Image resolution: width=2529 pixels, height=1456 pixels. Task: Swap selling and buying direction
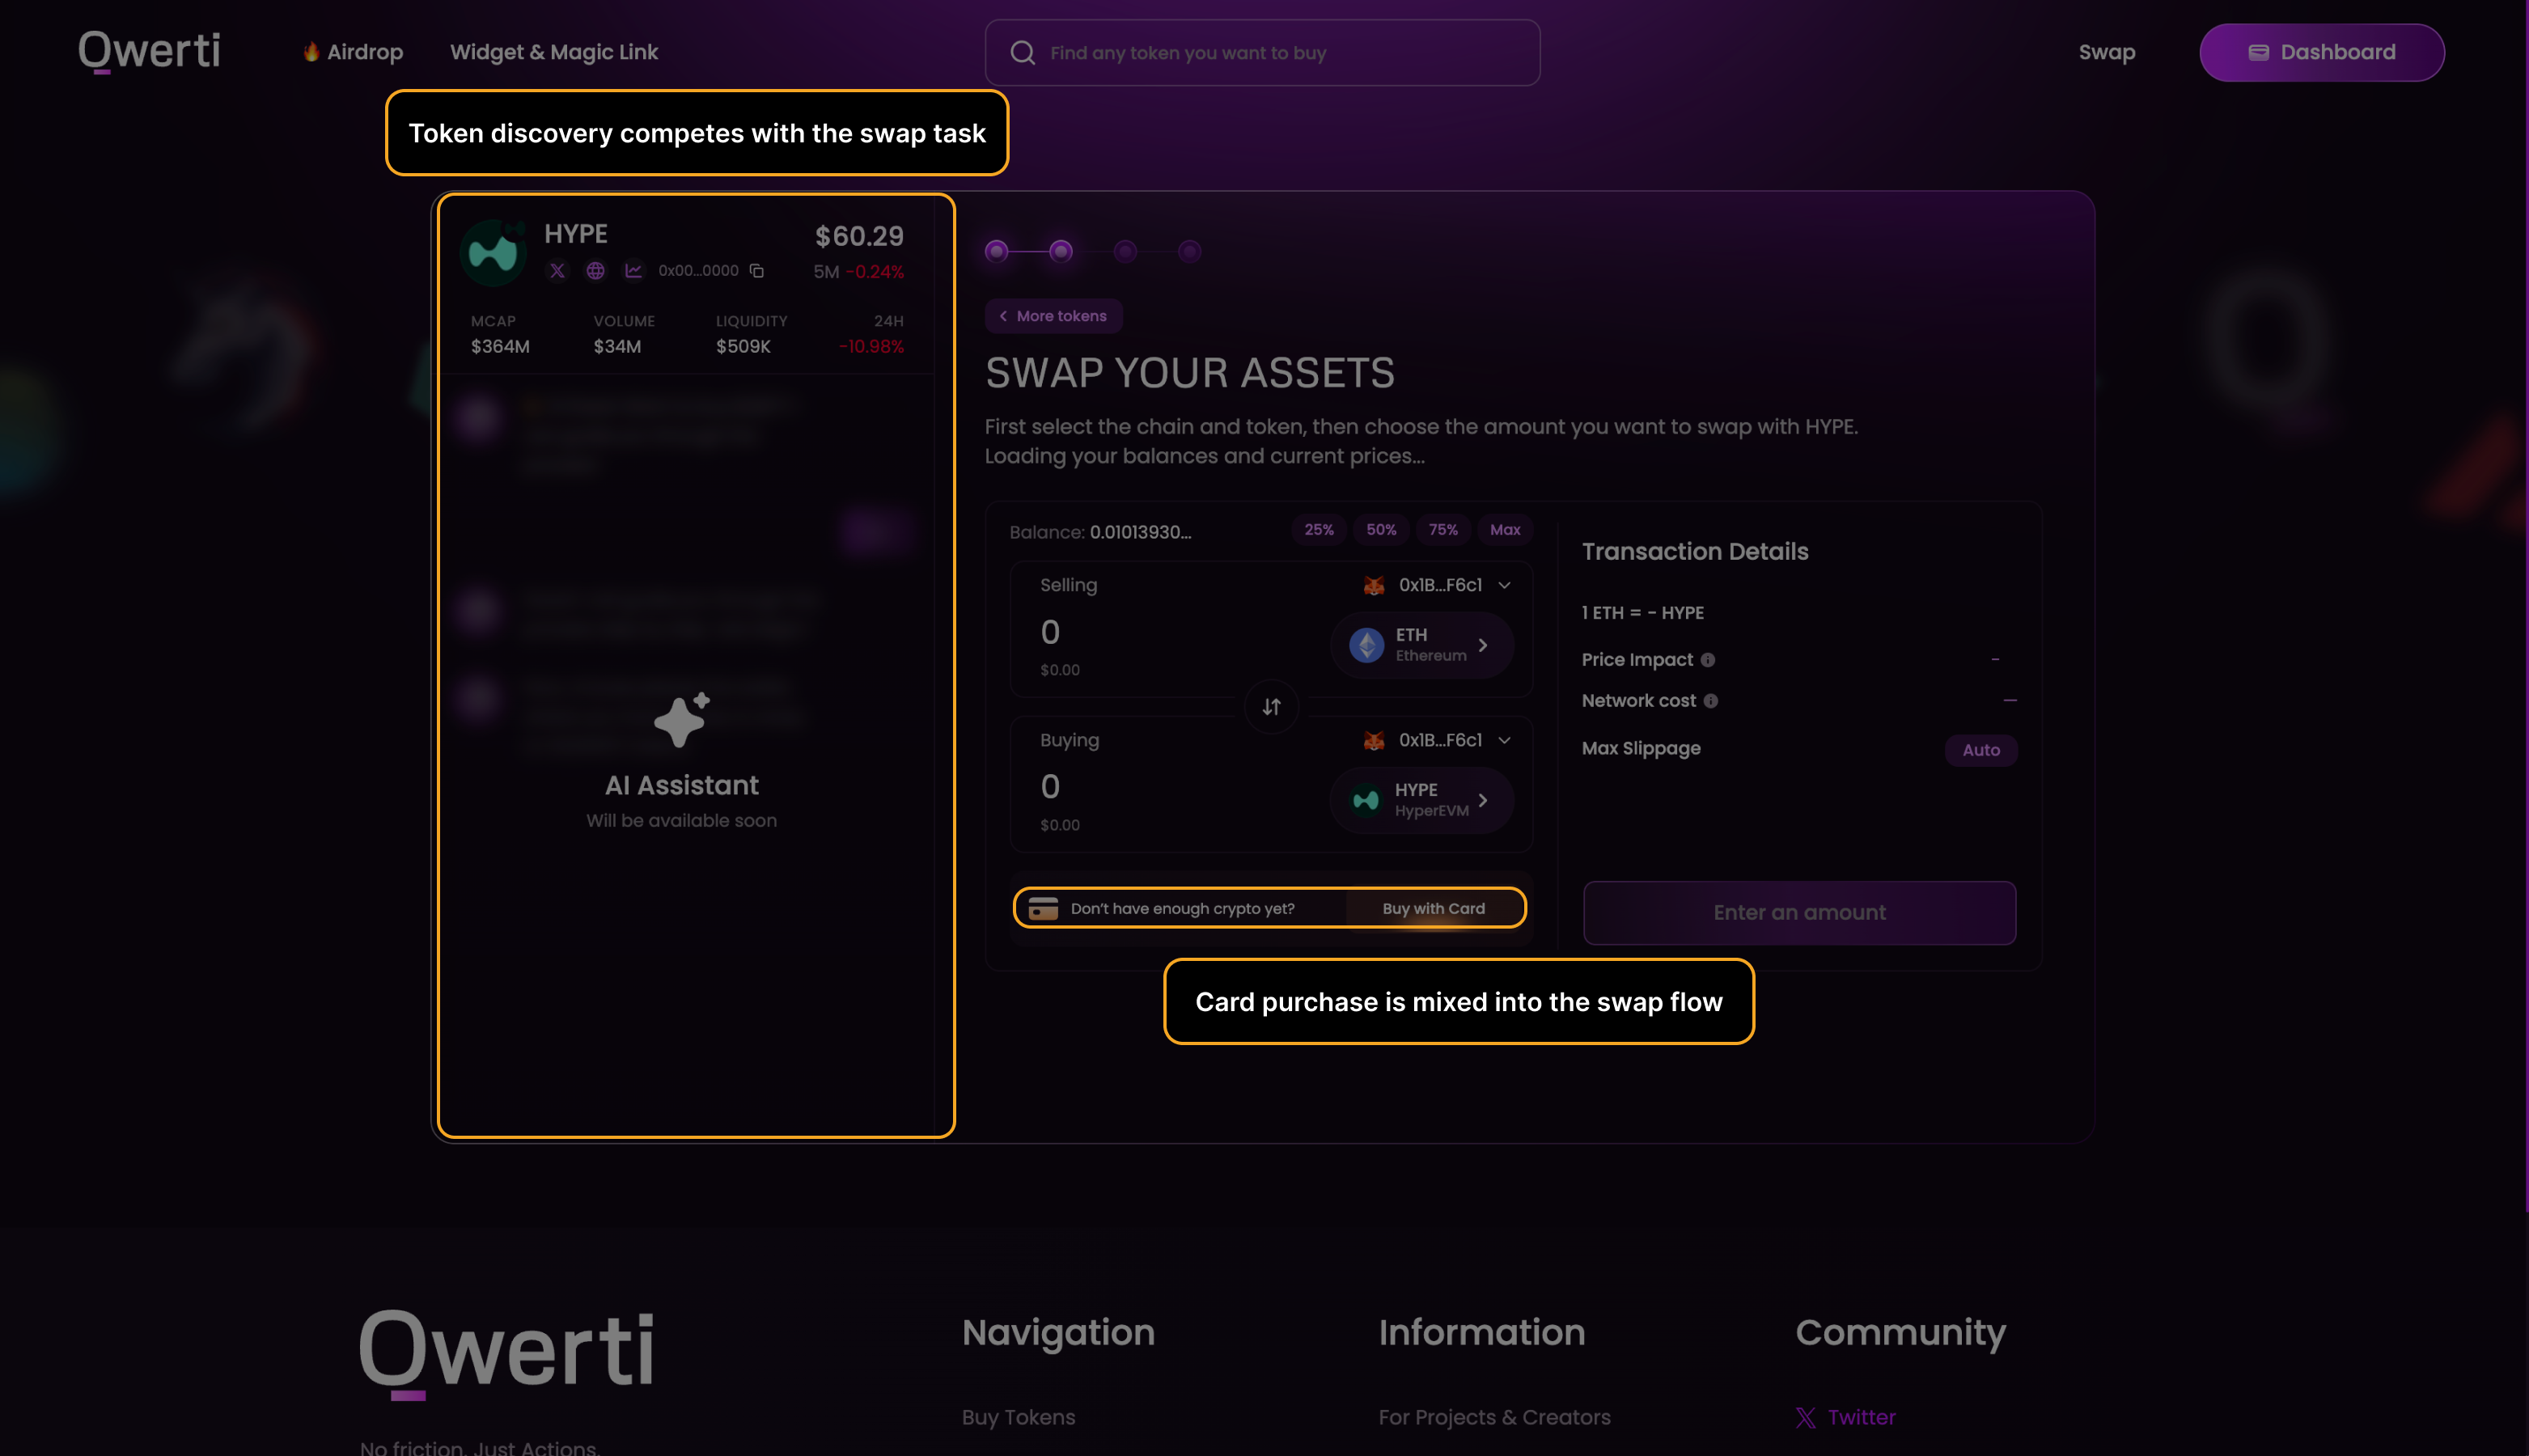pyautogui.click(x=1271, y=707)
